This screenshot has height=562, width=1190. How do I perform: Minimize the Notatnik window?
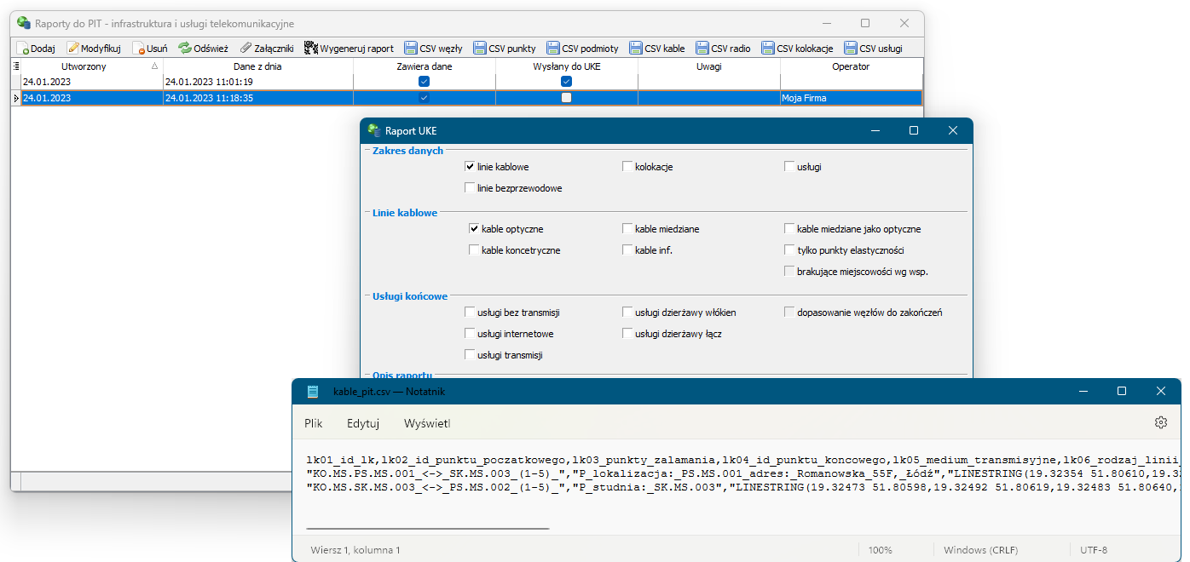pyautogui.click(x=1083, y=391)
